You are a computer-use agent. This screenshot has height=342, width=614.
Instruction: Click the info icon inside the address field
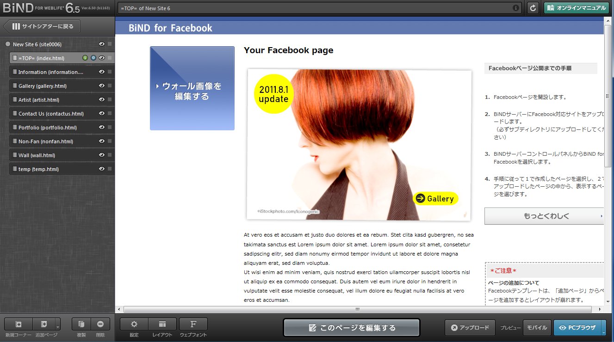click(x=516, y=8)
